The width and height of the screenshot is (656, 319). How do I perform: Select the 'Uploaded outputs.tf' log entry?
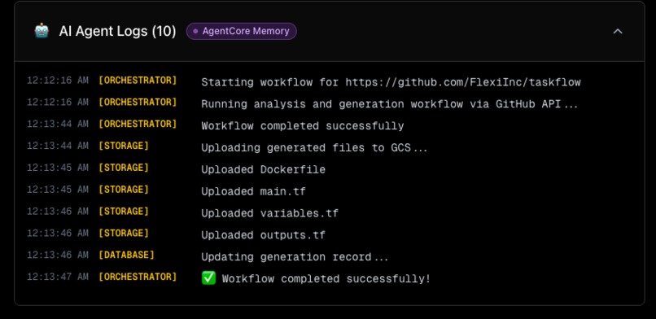point(263,235)
